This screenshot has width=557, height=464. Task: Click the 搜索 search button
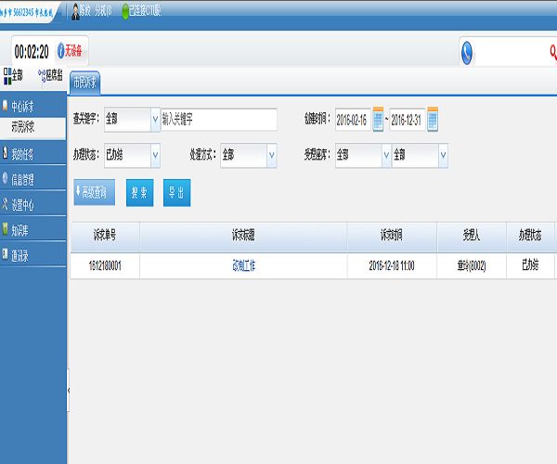pyautogui.click(x=140, y=192)
